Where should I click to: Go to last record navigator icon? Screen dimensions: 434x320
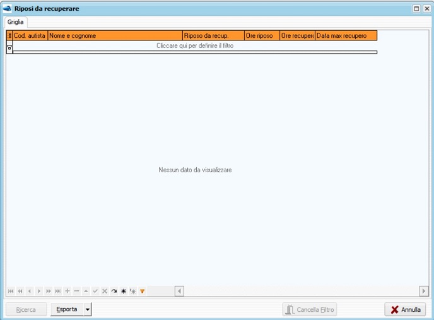[x=58, y=291]
